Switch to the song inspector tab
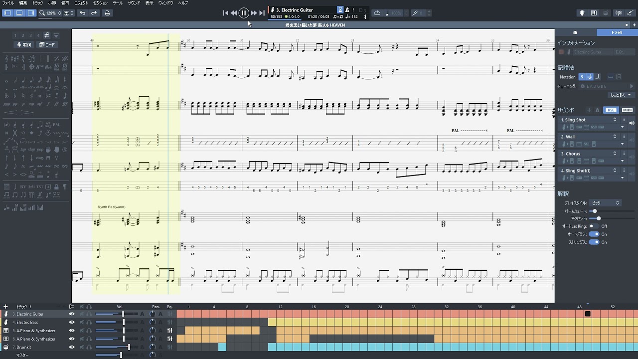The image size is (638, 359). coord(575,32)
